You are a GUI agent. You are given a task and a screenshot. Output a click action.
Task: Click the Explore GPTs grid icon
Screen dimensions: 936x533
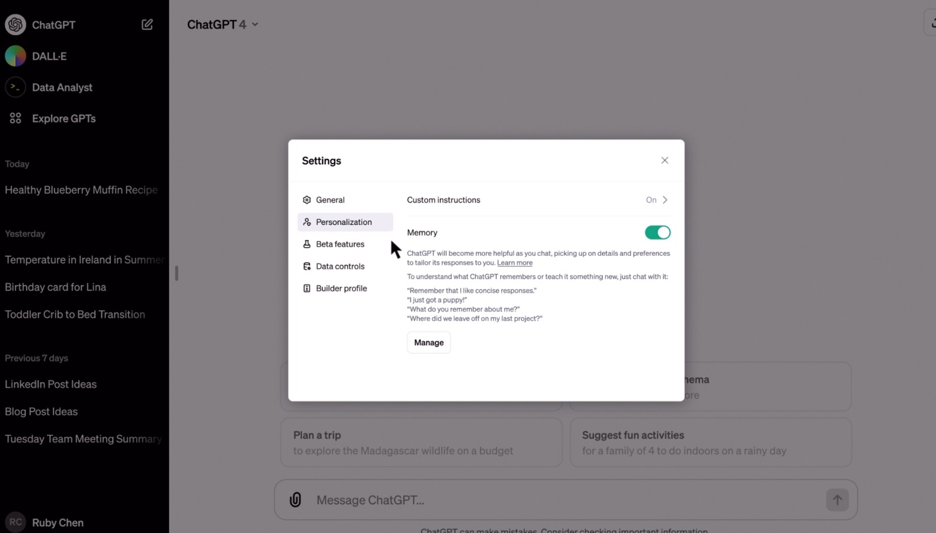point(15,118)
